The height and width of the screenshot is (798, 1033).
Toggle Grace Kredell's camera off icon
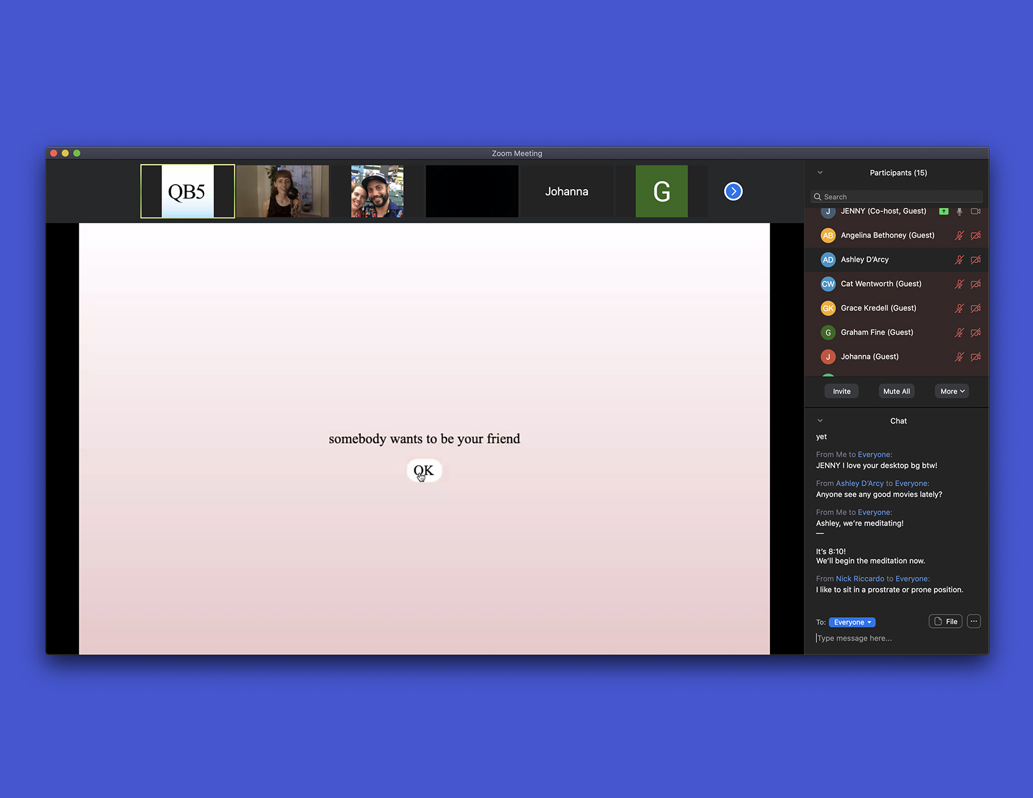tap(975, 309)
